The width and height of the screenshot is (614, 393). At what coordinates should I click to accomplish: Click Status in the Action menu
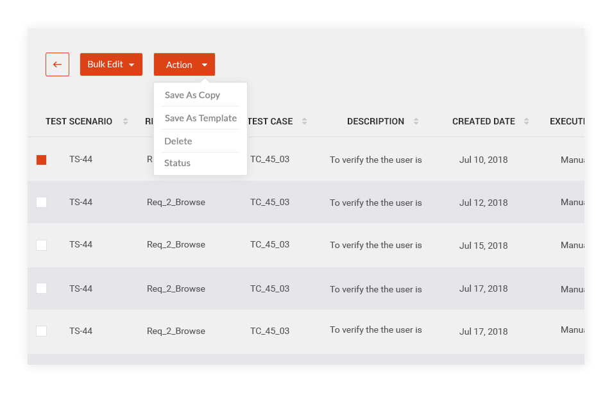pos(177,163)
